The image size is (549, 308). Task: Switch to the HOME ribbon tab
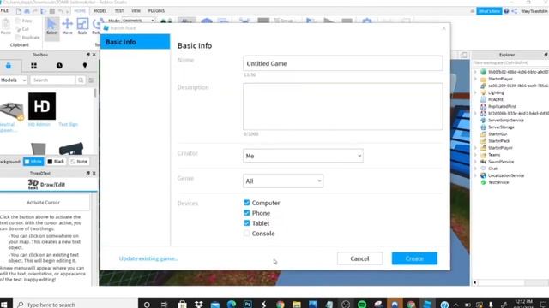(x=80, y=11)
